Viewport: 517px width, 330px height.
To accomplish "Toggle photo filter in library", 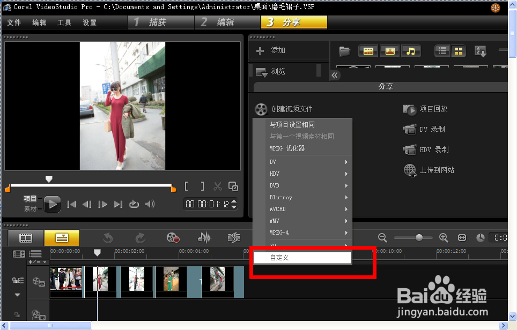I will point(390,51).
